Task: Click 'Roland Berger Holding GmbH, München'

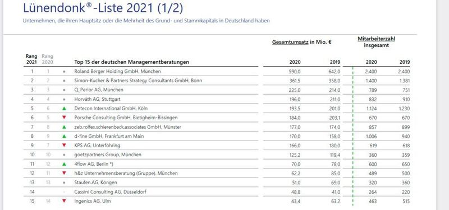Action: (x=117, y=71)
